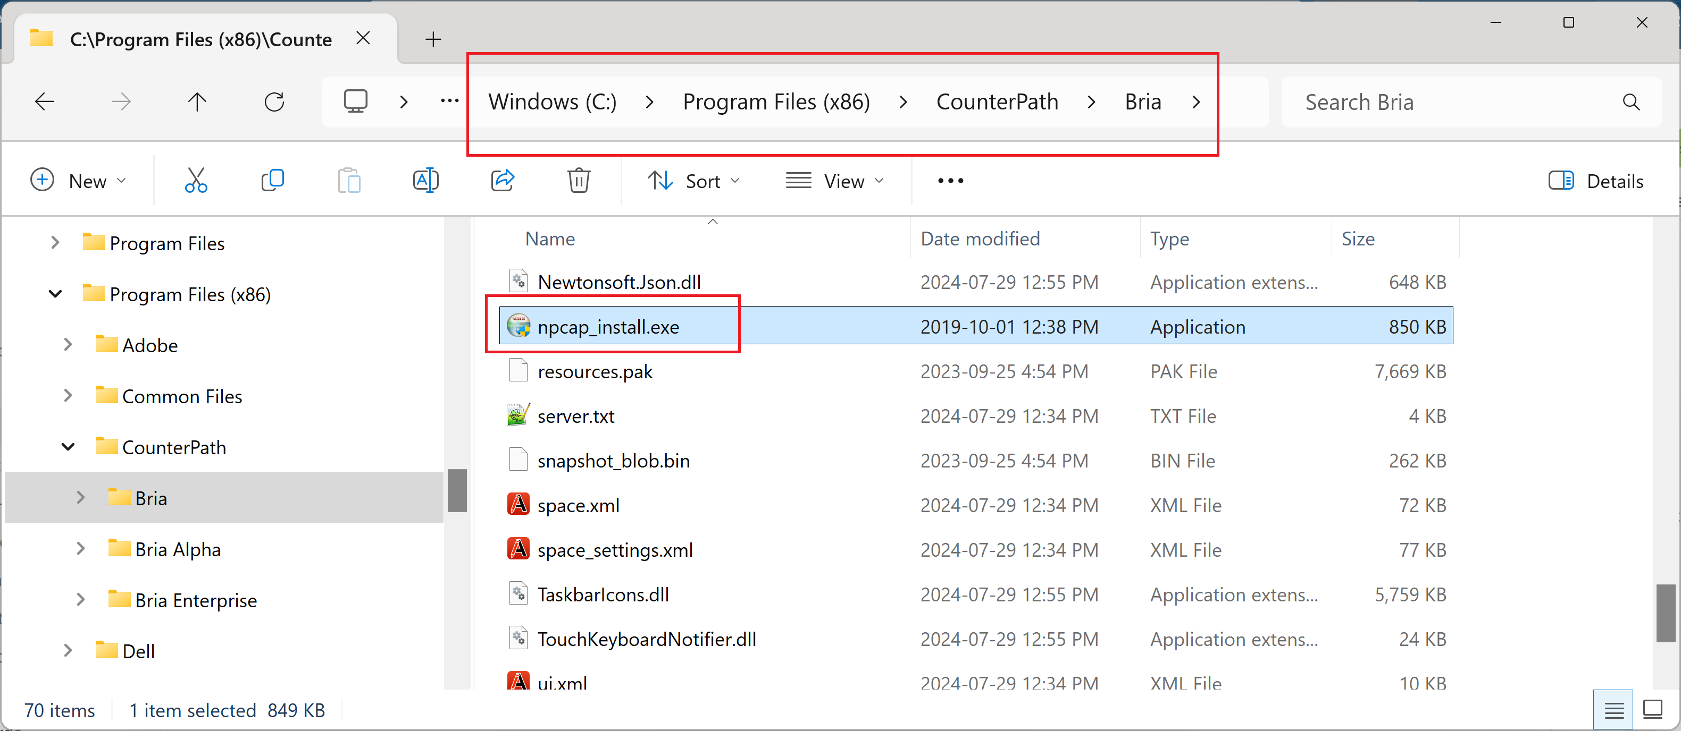This screenshot has width=1681, height=731.
Task: Click the Delete trash can icon
Action: (579, 181)
